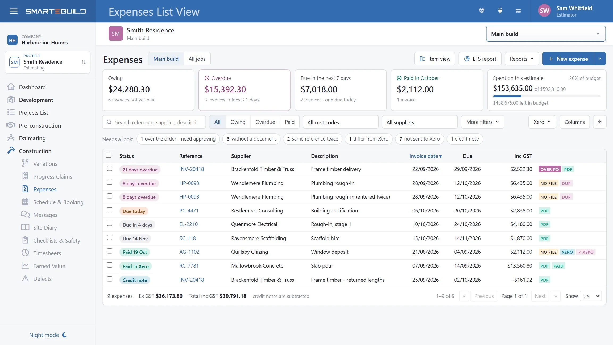Image resolution: width=613 pixels, height=345 pixels.
Task: Open Schedule & Booking in sidebar
Action: [x=58, y=202]
